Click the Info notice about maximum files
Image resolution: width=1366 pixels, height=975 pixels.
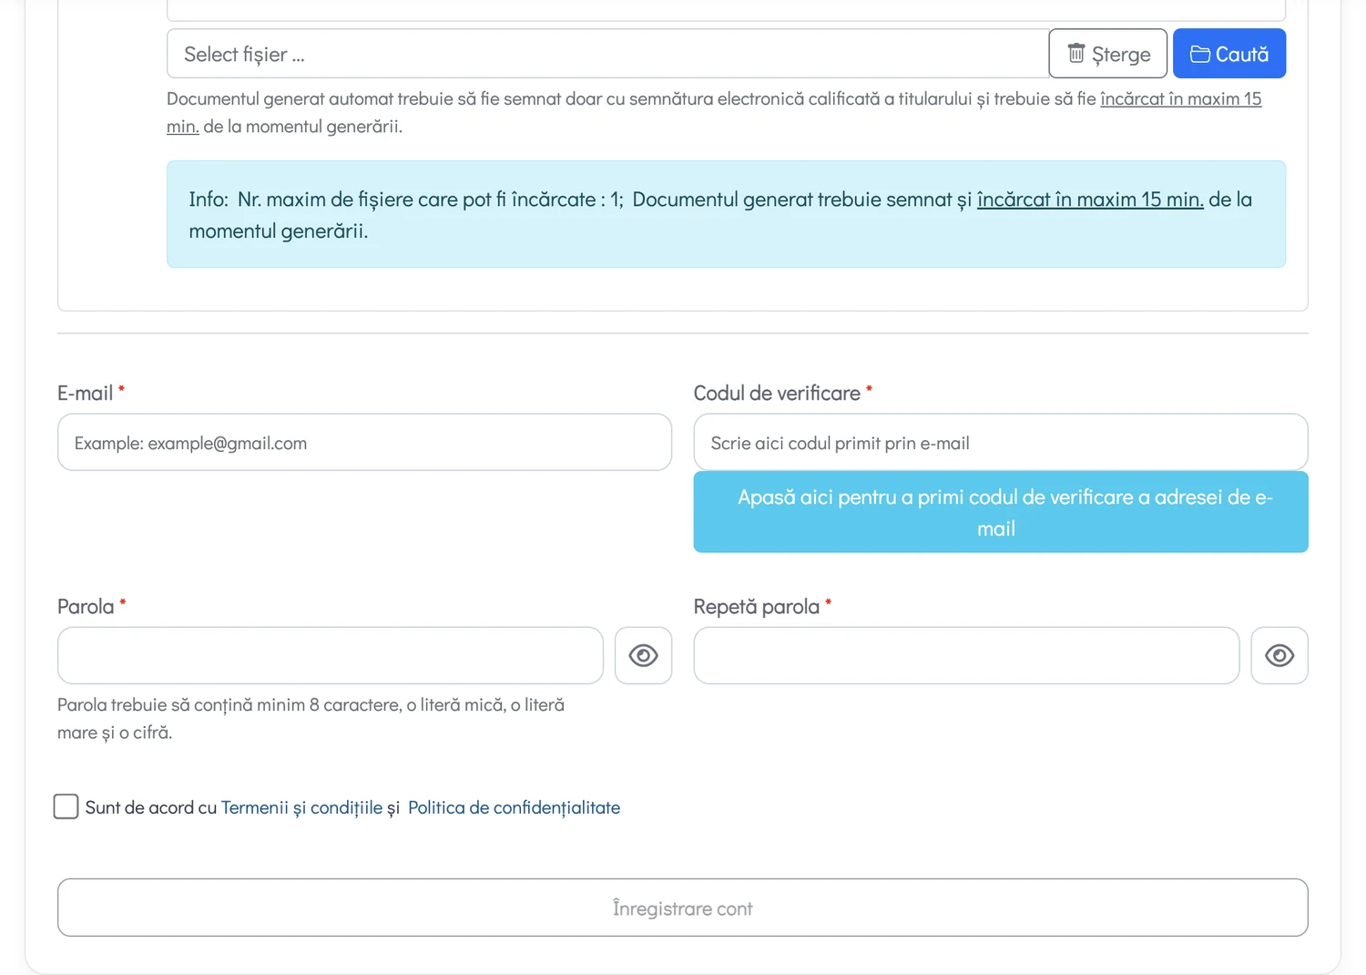[x=726, y=214]
